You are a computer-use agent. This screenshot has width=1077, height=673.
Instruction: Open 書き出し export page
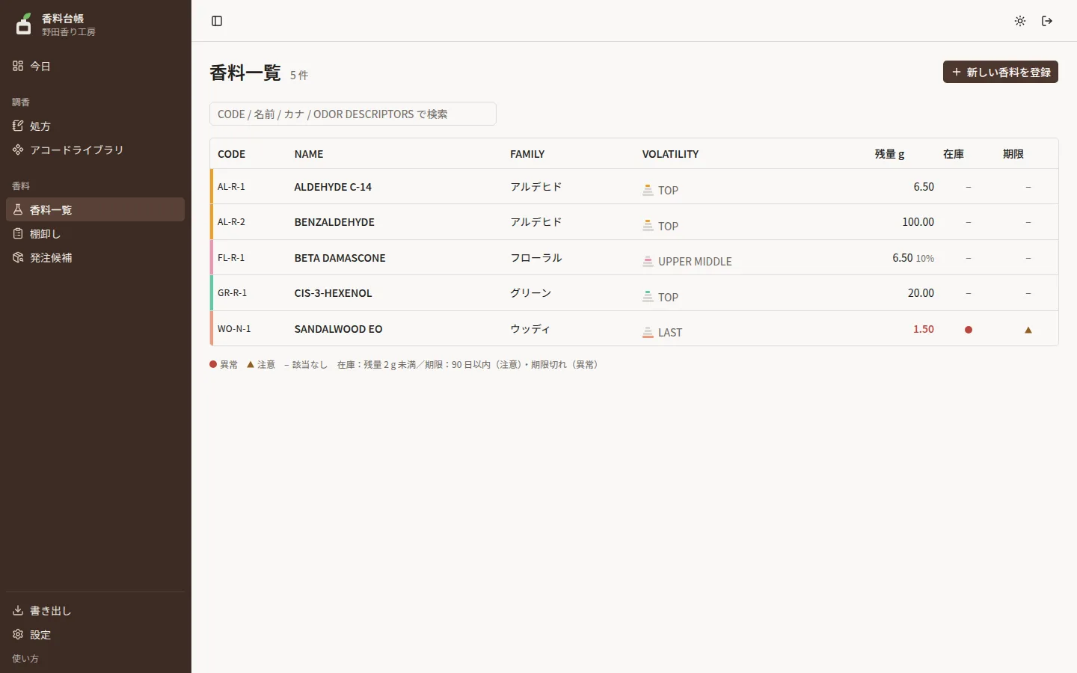pyautogui.click(x=95, y=610)
